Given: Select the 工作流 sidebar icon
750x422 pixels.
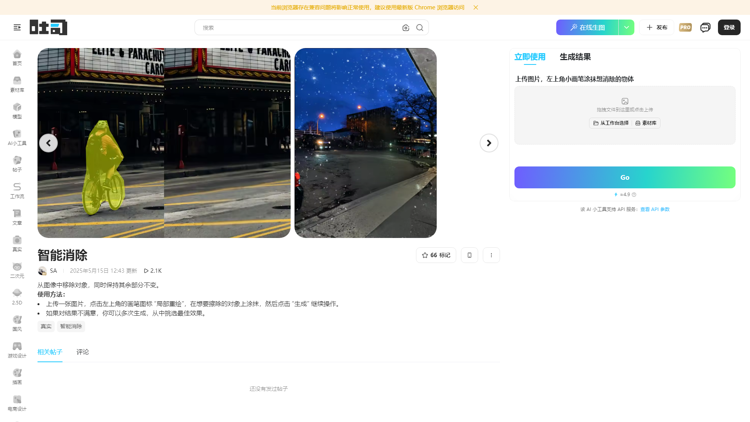Looking at the screenshot, I should 17,190.
